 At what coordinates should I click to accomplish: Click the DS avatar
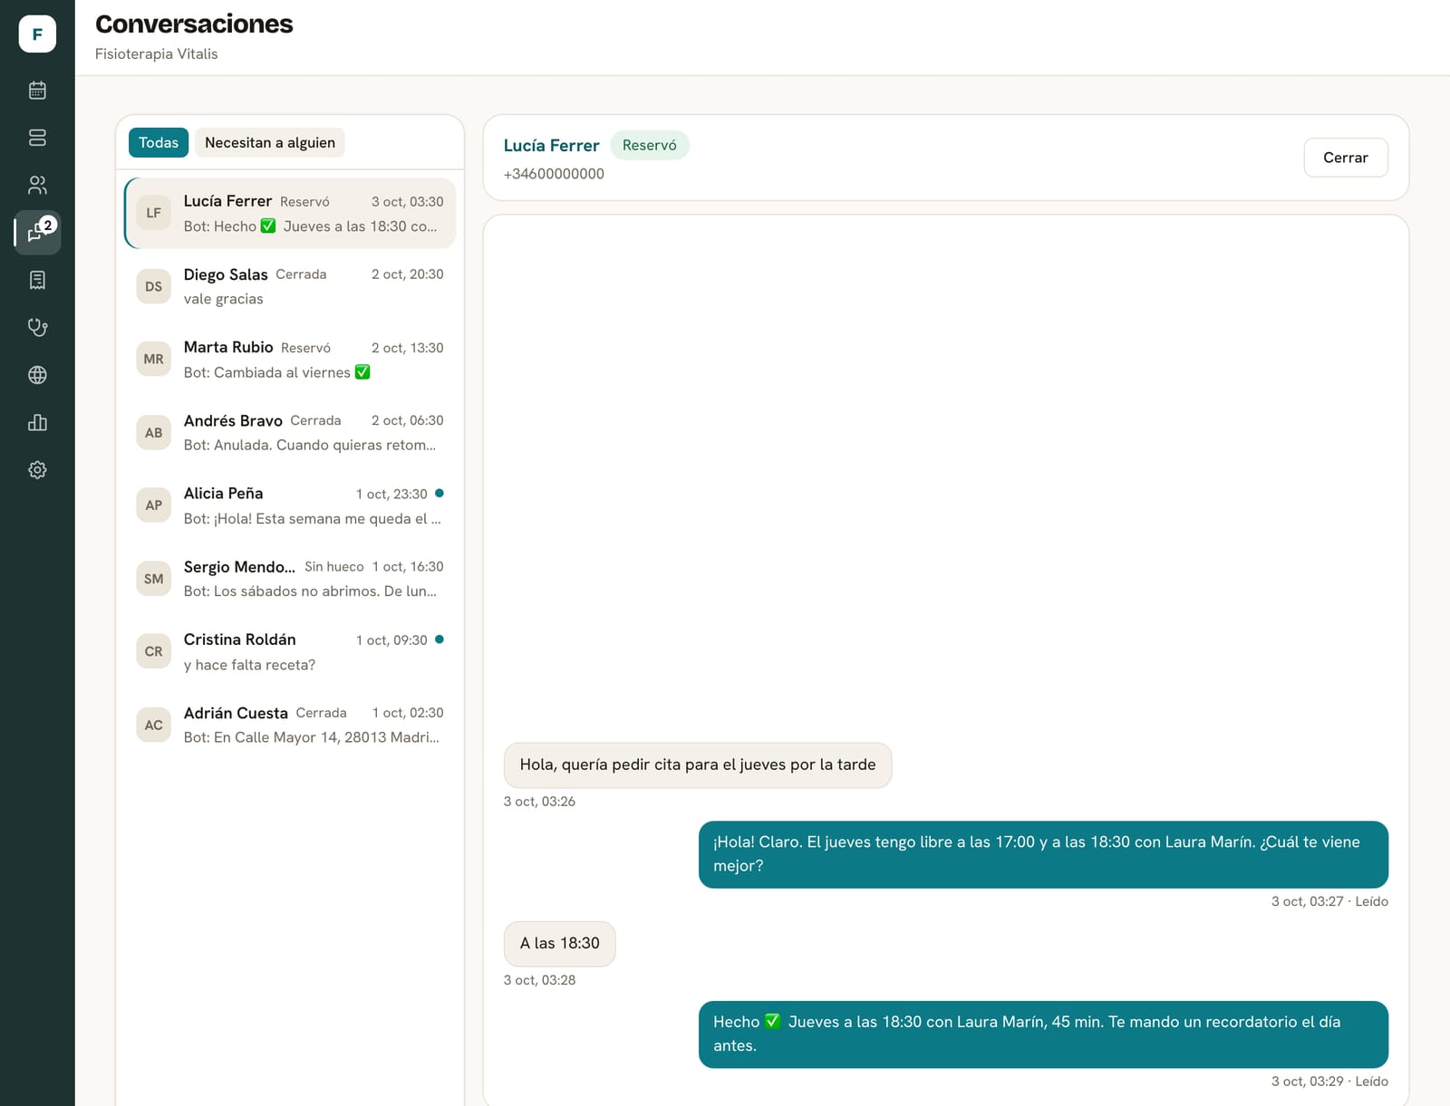coord(154,286)
